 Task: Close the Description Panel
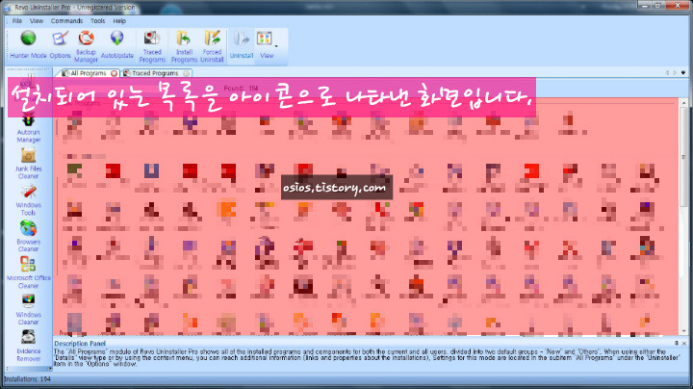[684, 343]
